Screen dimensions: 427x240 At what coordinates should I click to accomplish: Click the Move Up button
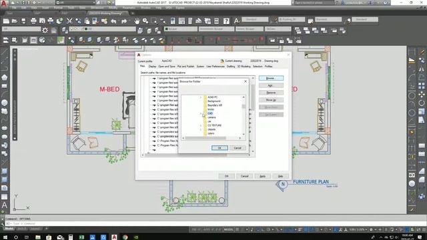click(x=271, y=100)
